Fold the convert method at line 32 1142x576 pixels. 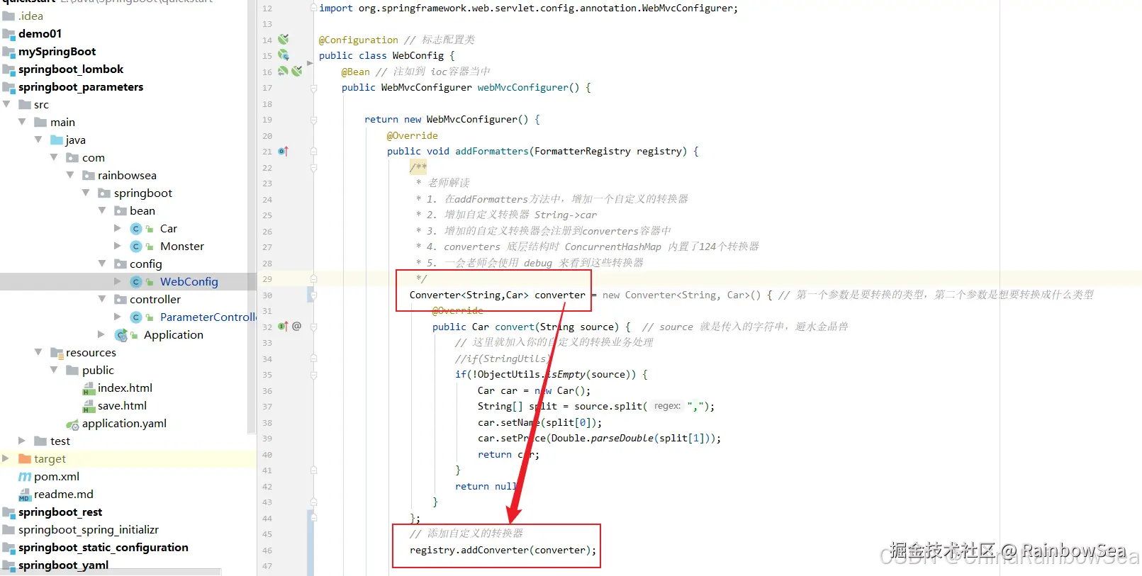click(x=313, y=327)
